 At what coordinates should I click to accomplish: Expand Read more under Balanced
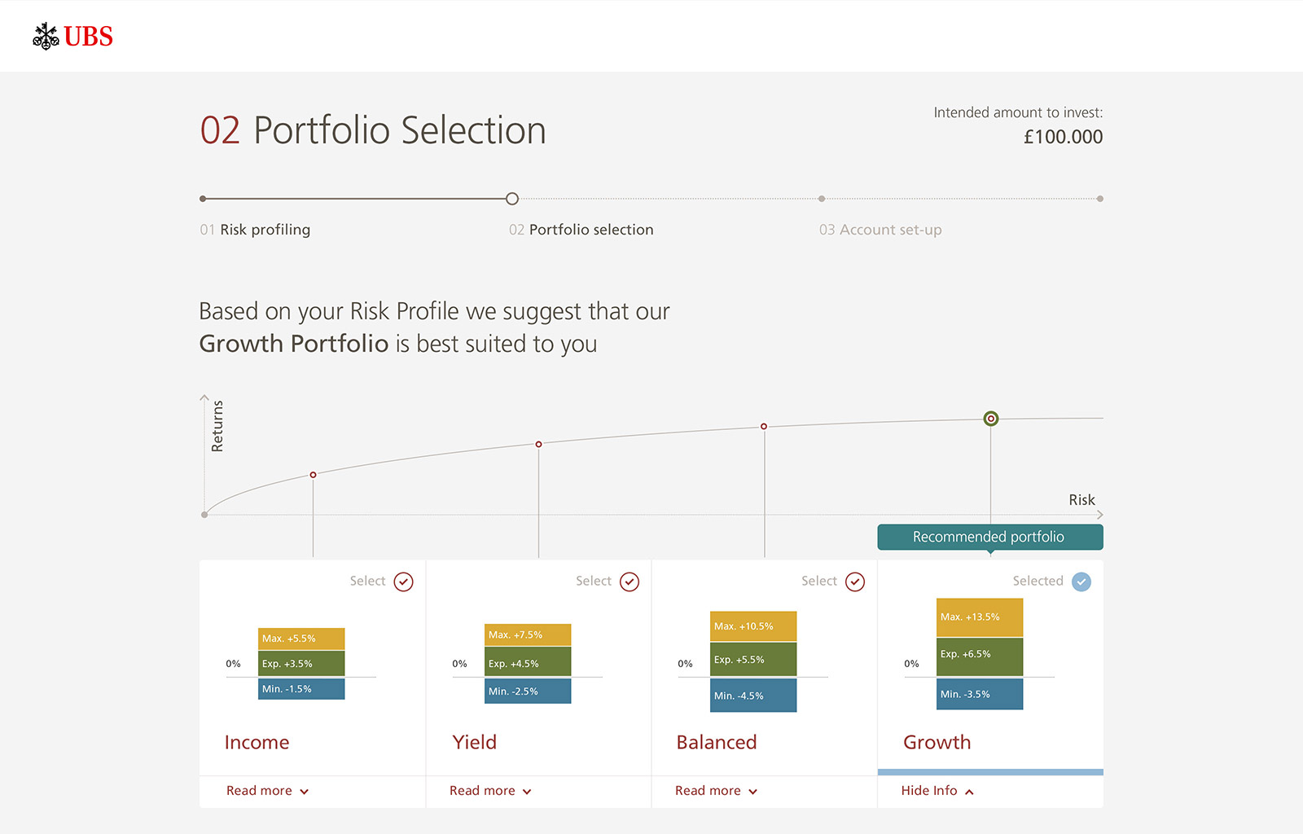coord(716,791)
